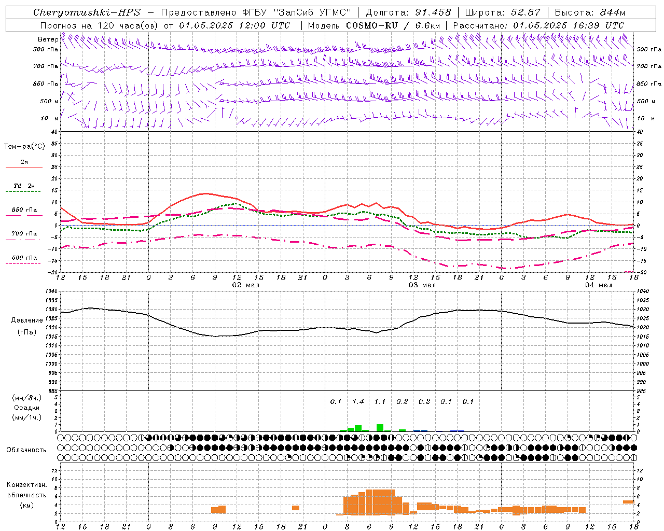
Task: Click the dash-dot line sample under legend "700 гПа"
Action: point(23,240)
